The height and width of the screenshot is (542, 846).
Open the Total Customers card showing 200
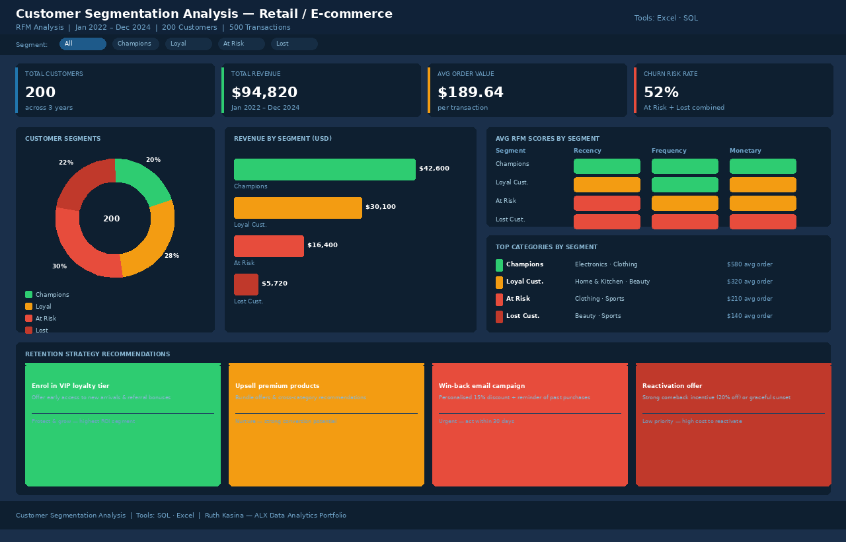[115, 91]
